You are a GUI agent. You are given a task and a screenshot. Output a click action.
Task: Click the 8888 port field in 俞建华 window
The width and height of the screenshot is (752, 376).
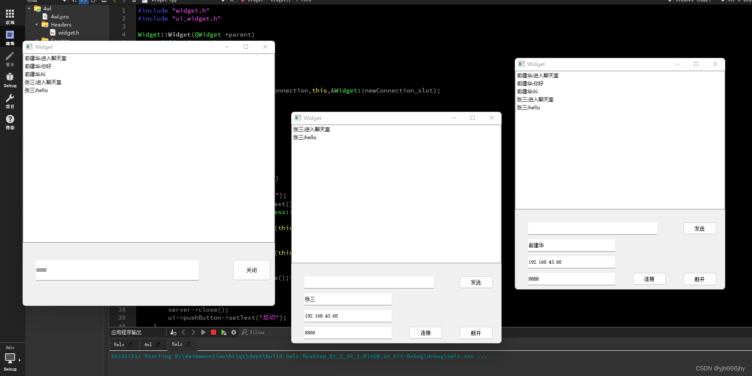[572, 279]
